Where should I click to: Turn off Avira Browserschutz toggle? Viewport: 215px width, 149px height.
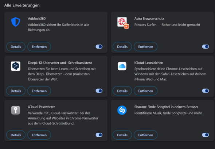pos(206,47)
